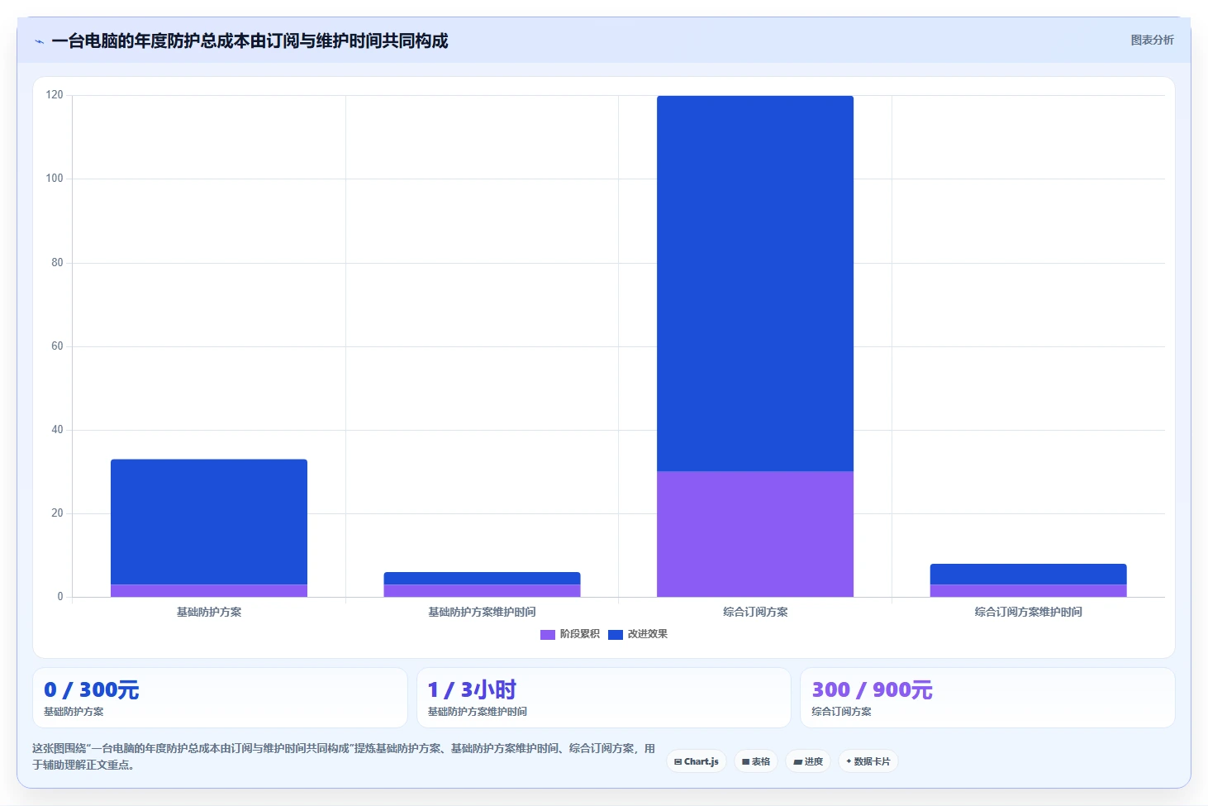The image size is (1208, 806).
Task: Click the blue segment of the 综合订阅方案维护时间 bar
Action: (x=1028, y=574)
